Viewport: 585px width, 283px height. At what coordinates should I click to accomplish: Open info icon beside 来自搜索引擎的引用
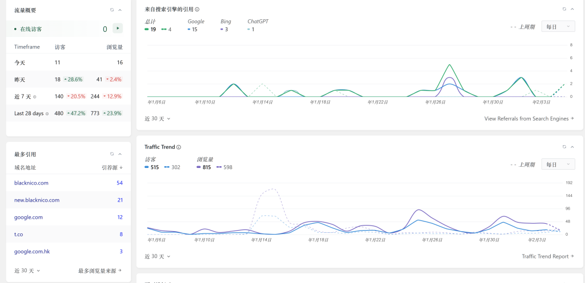[197, 9]
